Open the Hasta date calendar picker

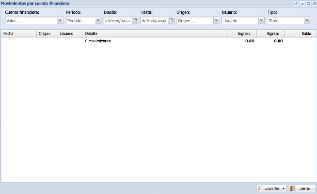[x=171, y=21]
